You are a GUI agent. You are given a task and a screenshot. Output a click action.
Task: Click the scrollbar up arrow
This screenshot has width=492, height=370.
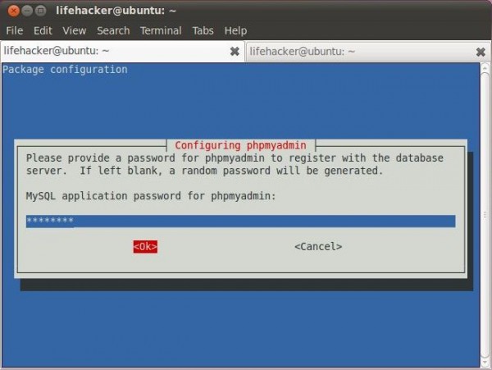[485, 67]
